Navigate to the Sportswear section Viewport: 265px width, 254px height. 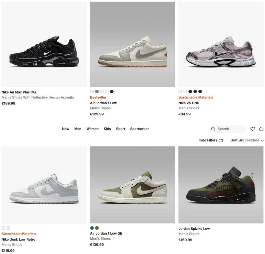coord(139,129)
